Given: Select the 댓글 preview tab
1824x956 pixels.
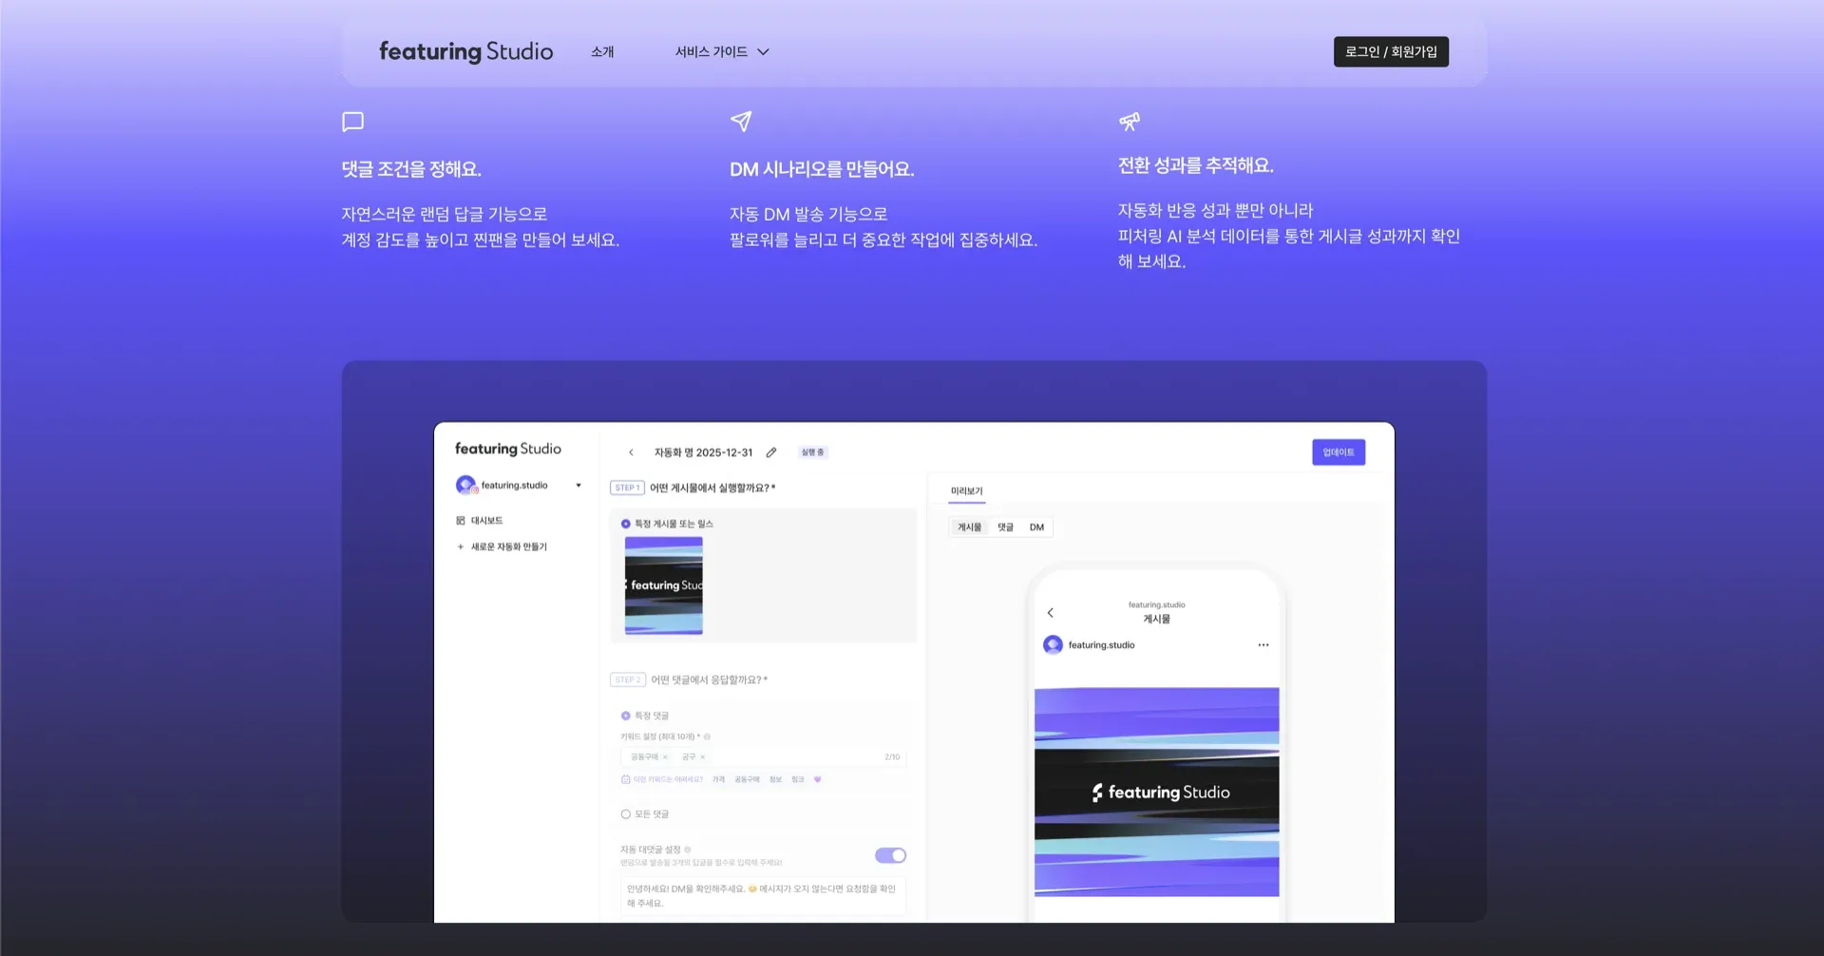Looking at the screenshot, I should (1005, 527).
